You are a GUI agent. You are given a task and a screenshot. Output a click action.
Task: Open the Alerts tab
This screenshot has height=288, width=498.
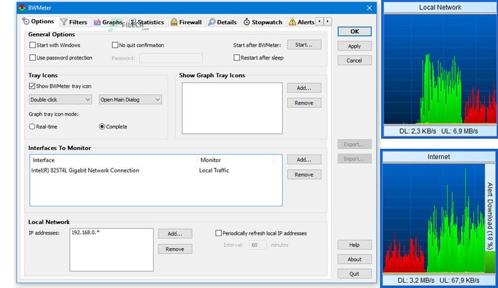point(302,22)
